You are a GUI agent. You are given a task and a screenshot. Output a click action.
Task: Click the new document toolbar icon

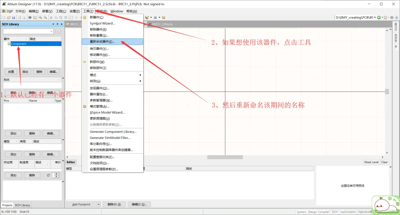point(4,18)
